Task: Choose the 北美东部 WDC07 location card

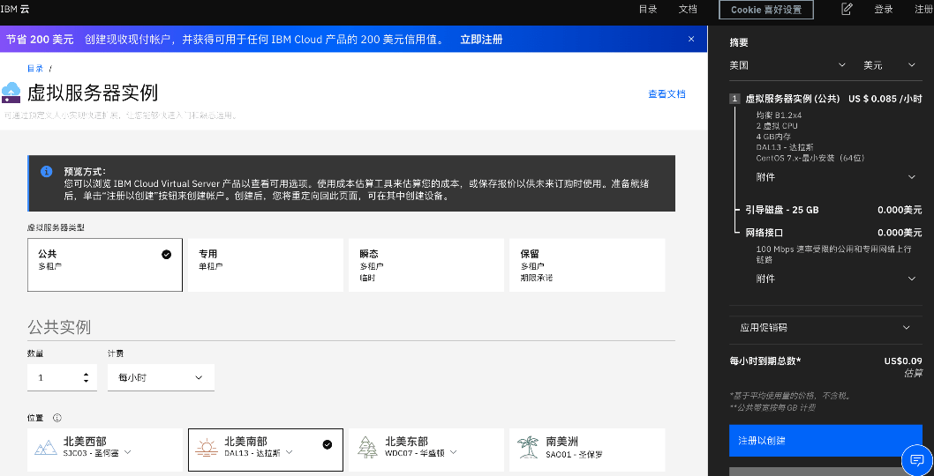Action: 426,450
